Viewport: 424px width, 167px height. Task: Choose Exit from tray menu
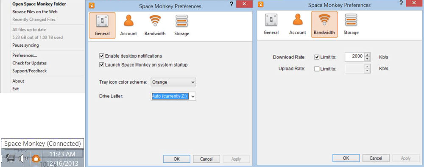(16, 89)
